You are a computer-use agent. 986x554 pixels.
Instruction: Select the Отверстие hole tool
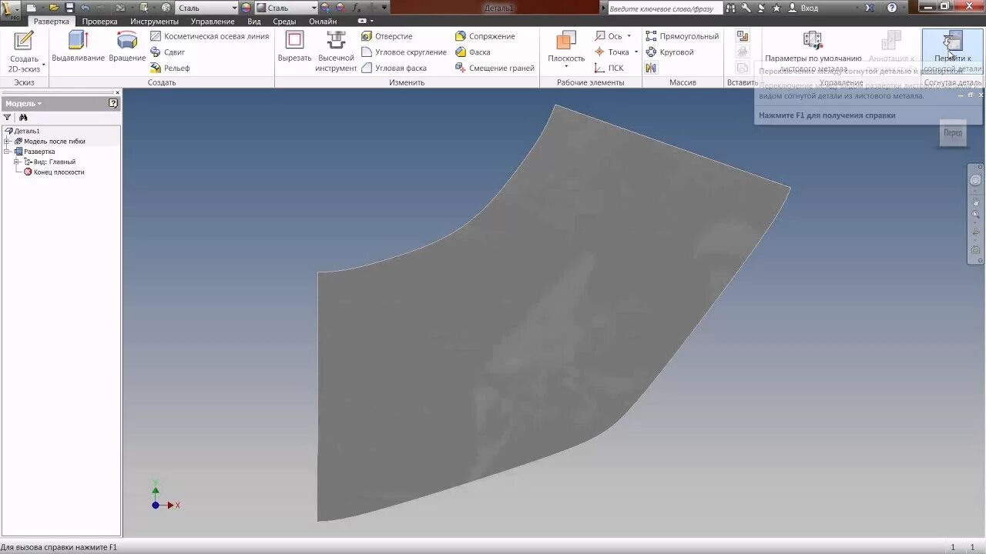pos(387,36)
